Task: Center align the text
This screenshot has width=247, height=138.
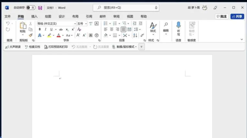Action: click(x=111, y=29)
